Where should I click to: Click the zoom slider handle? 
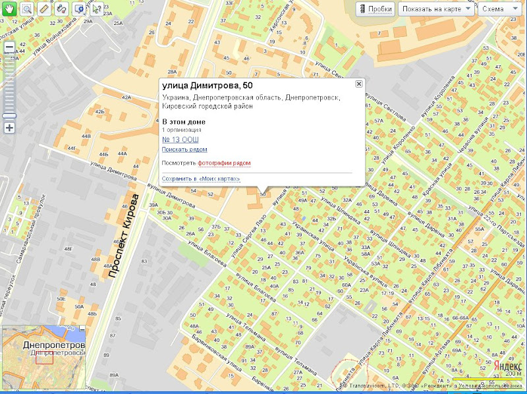(x=9, y=116)
